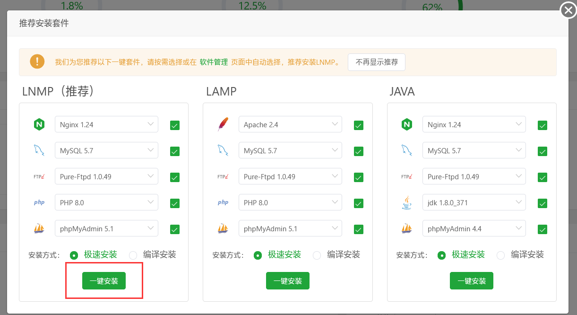Select 编译安装 radio in LAMP panel
Image resolution: width=577 pixels, height=315 pixels.
(x=317, y=255)
